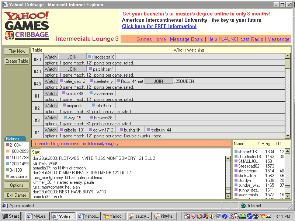
Task: Sort player list by Name column
Action: tap(247, 144)
